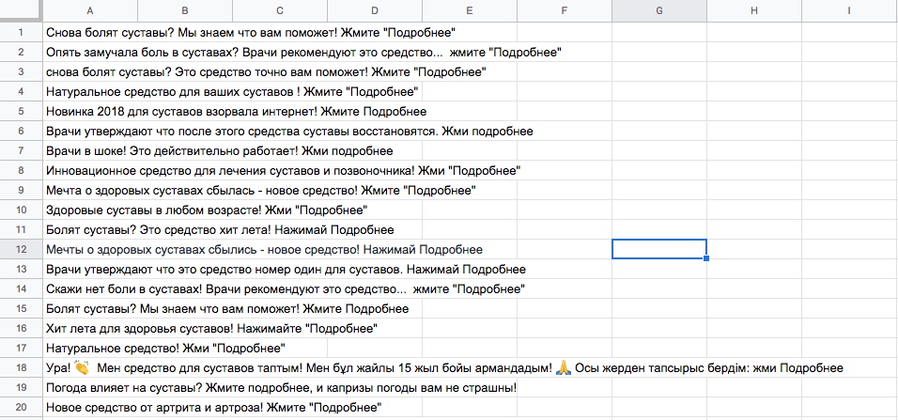Select cell "Хит лета для здоровья суставов!"
This screenshot has width=898, height=420.
pos(90,328)
